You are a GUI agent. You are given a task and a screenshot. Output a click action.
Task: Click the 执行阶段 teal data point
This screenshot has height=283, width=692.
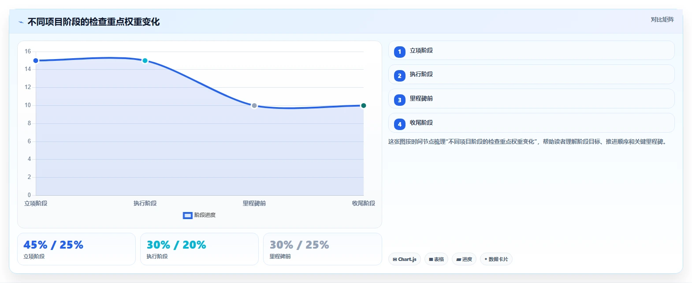(x=145, y=61)
